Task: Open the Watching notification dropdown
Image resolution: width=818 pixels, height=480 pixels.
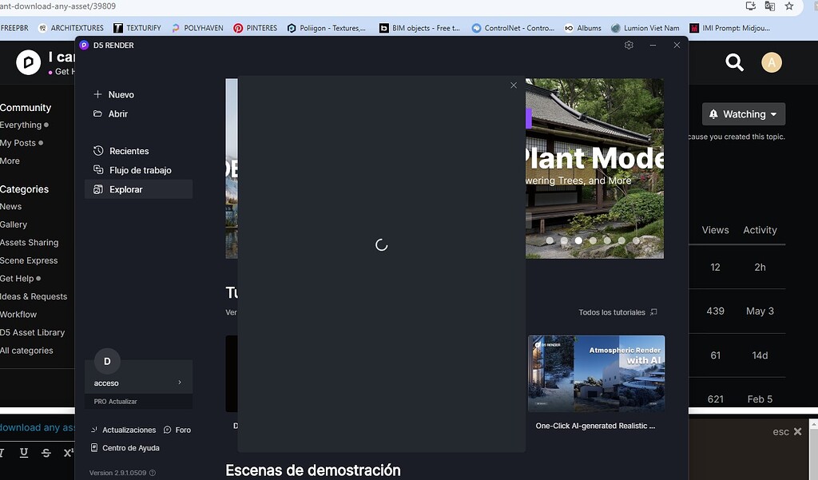Action: (x=742, y=113)
